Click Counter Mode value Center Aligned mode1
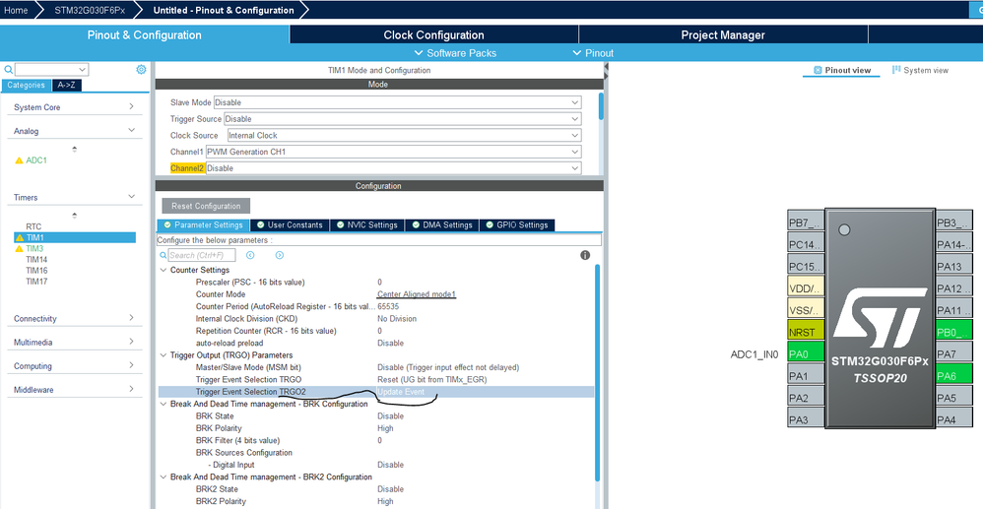Viewport: 983px width, 509px height. [417, 294]
